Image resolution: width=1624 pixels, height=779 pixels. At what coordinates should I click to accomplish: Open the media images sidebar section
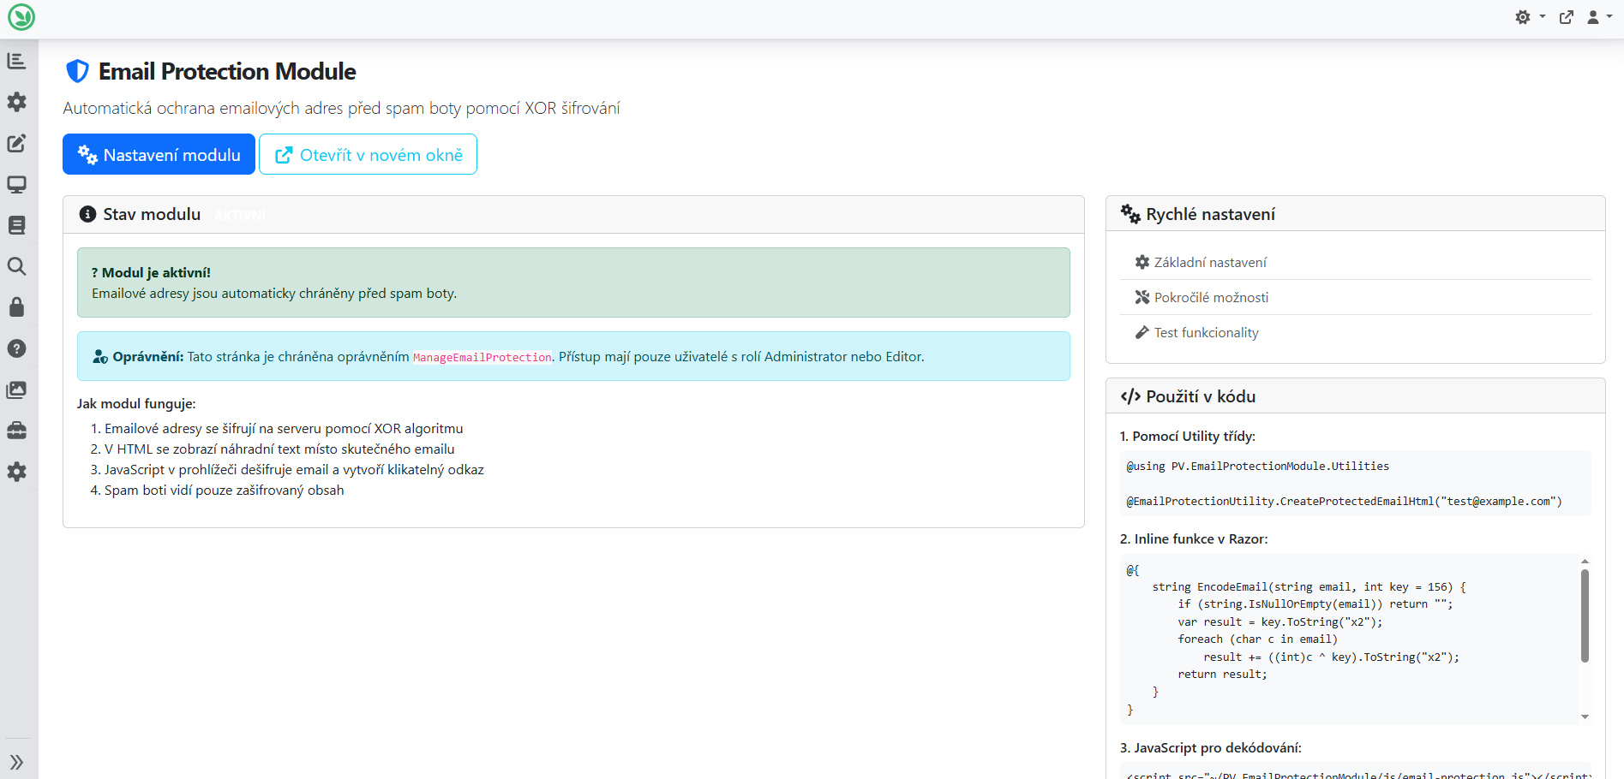click(x=16, y=389)
